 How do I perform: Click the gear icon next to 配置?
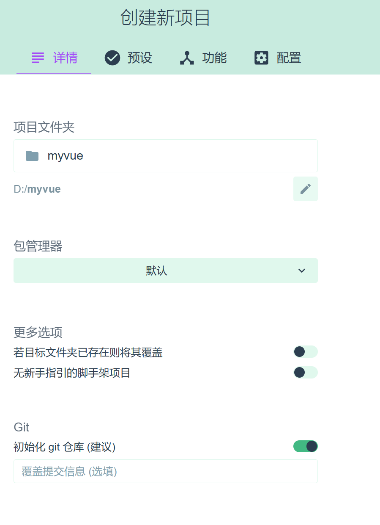[261, 58]
